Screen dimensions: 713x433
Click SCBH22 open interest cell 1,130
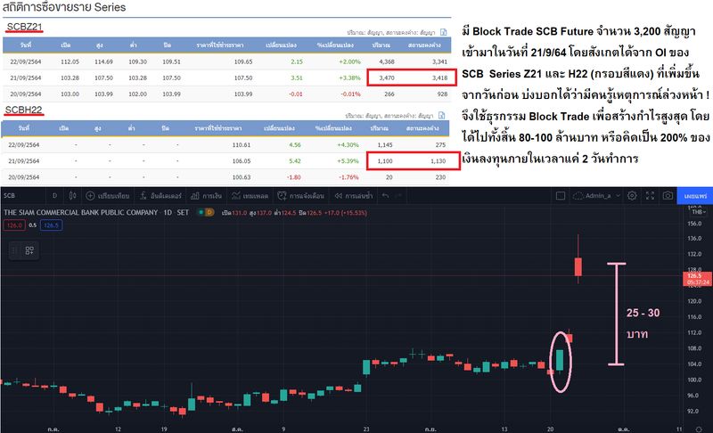click(x=438, y=161)
